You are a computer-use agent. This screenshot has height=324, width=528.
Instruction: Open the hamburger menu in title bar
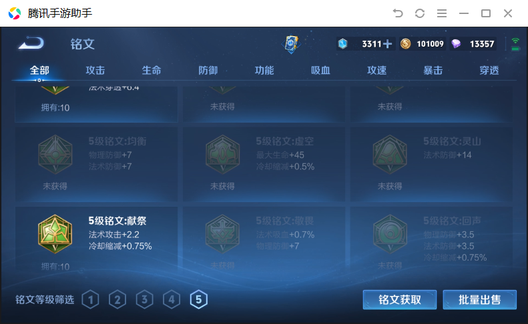click(442, 13)
